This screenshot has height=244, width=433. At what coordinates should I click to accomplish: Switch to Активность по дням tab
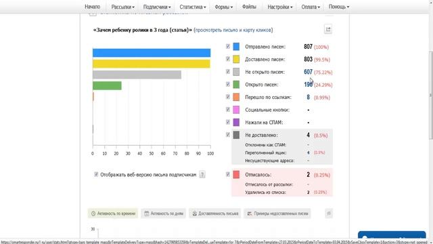(x=164, y=213)
